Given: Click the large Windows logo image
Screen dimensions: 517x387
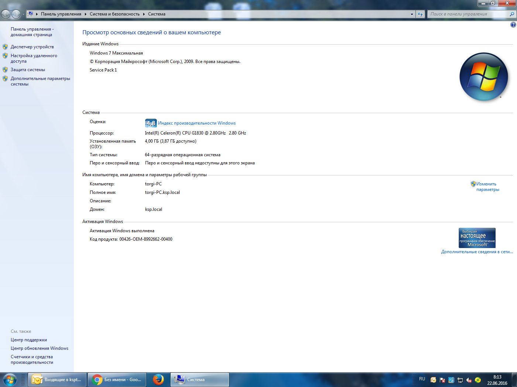Looking at the screenshot, I should pyautogui.click(x=484, y=77).
